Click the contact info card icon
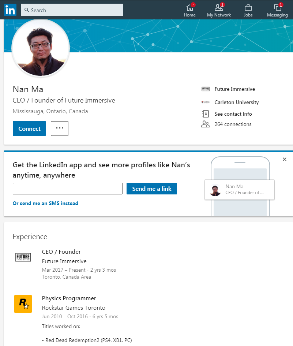293x346 pixels. pyautogui.click(x=206, y=114)
